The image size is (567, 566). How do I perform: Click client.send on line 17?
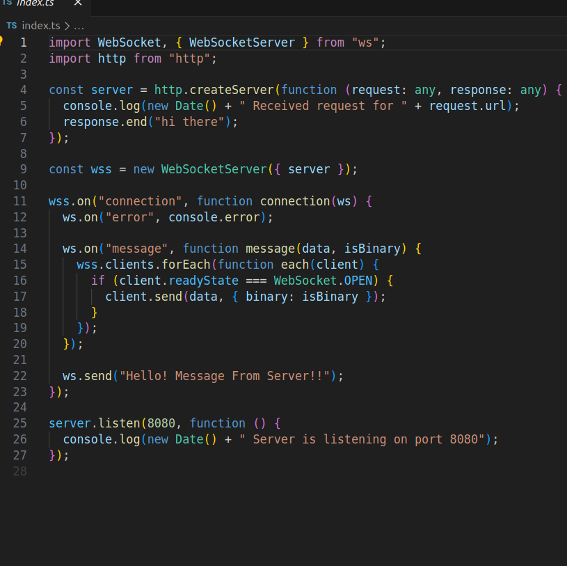coord(143,297)
